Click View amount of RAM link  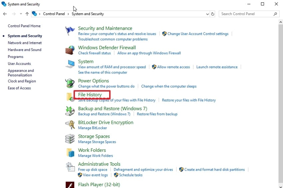pos(112,67)
